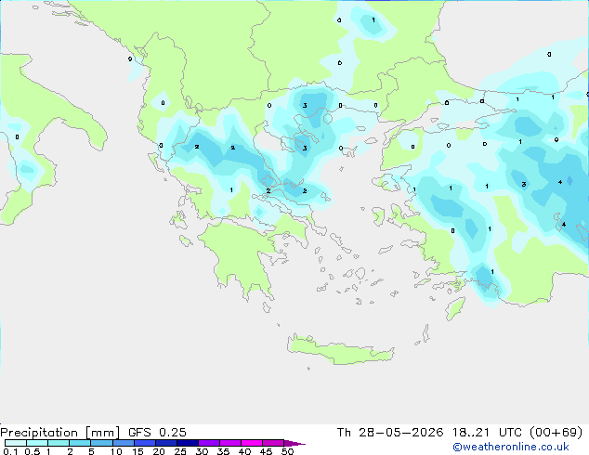Pick the 1–2 mm legend swatch
Viewport: 589px width, 455px height.
click(59, 443)
